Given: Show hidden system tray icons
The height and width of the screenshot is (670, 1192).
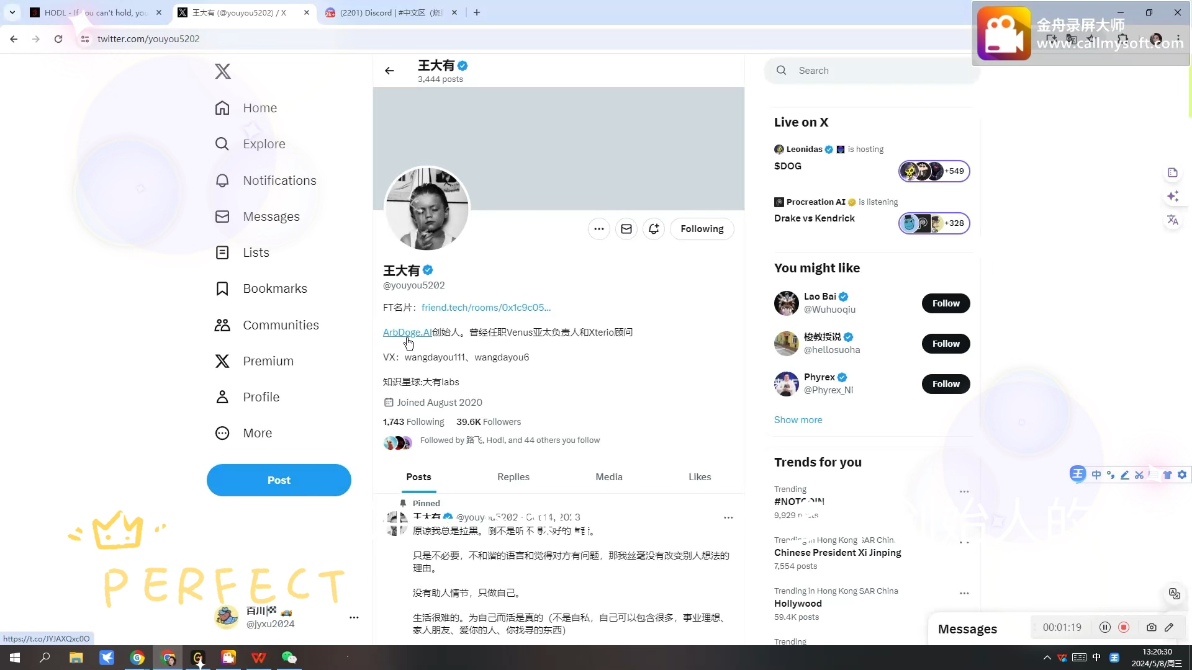Looking at the screenshot, I should (x=1047, y=658).
